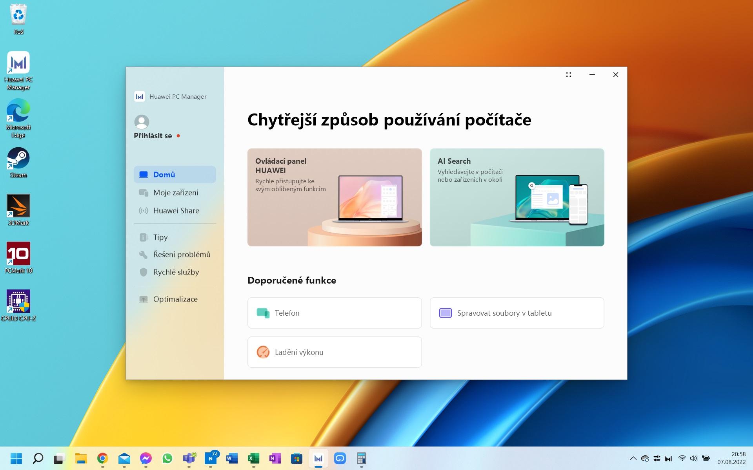The height and width of the screenshot is (470, 753).
Task: Select the Steam desktop shortcut
Action: (x=18, y=163)
